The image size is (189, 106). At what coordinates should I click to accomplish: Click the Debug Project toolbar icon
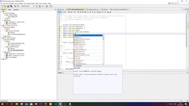tap(47, 6)
